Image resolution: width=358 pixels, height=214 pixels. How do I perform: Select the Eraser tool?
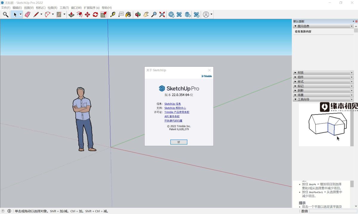(x=27, y=14)
